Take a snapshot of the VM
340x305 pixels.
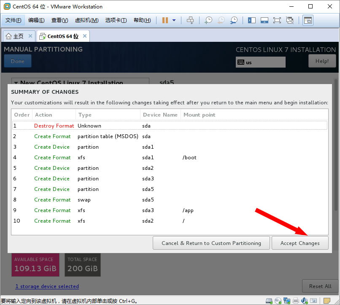208,20
